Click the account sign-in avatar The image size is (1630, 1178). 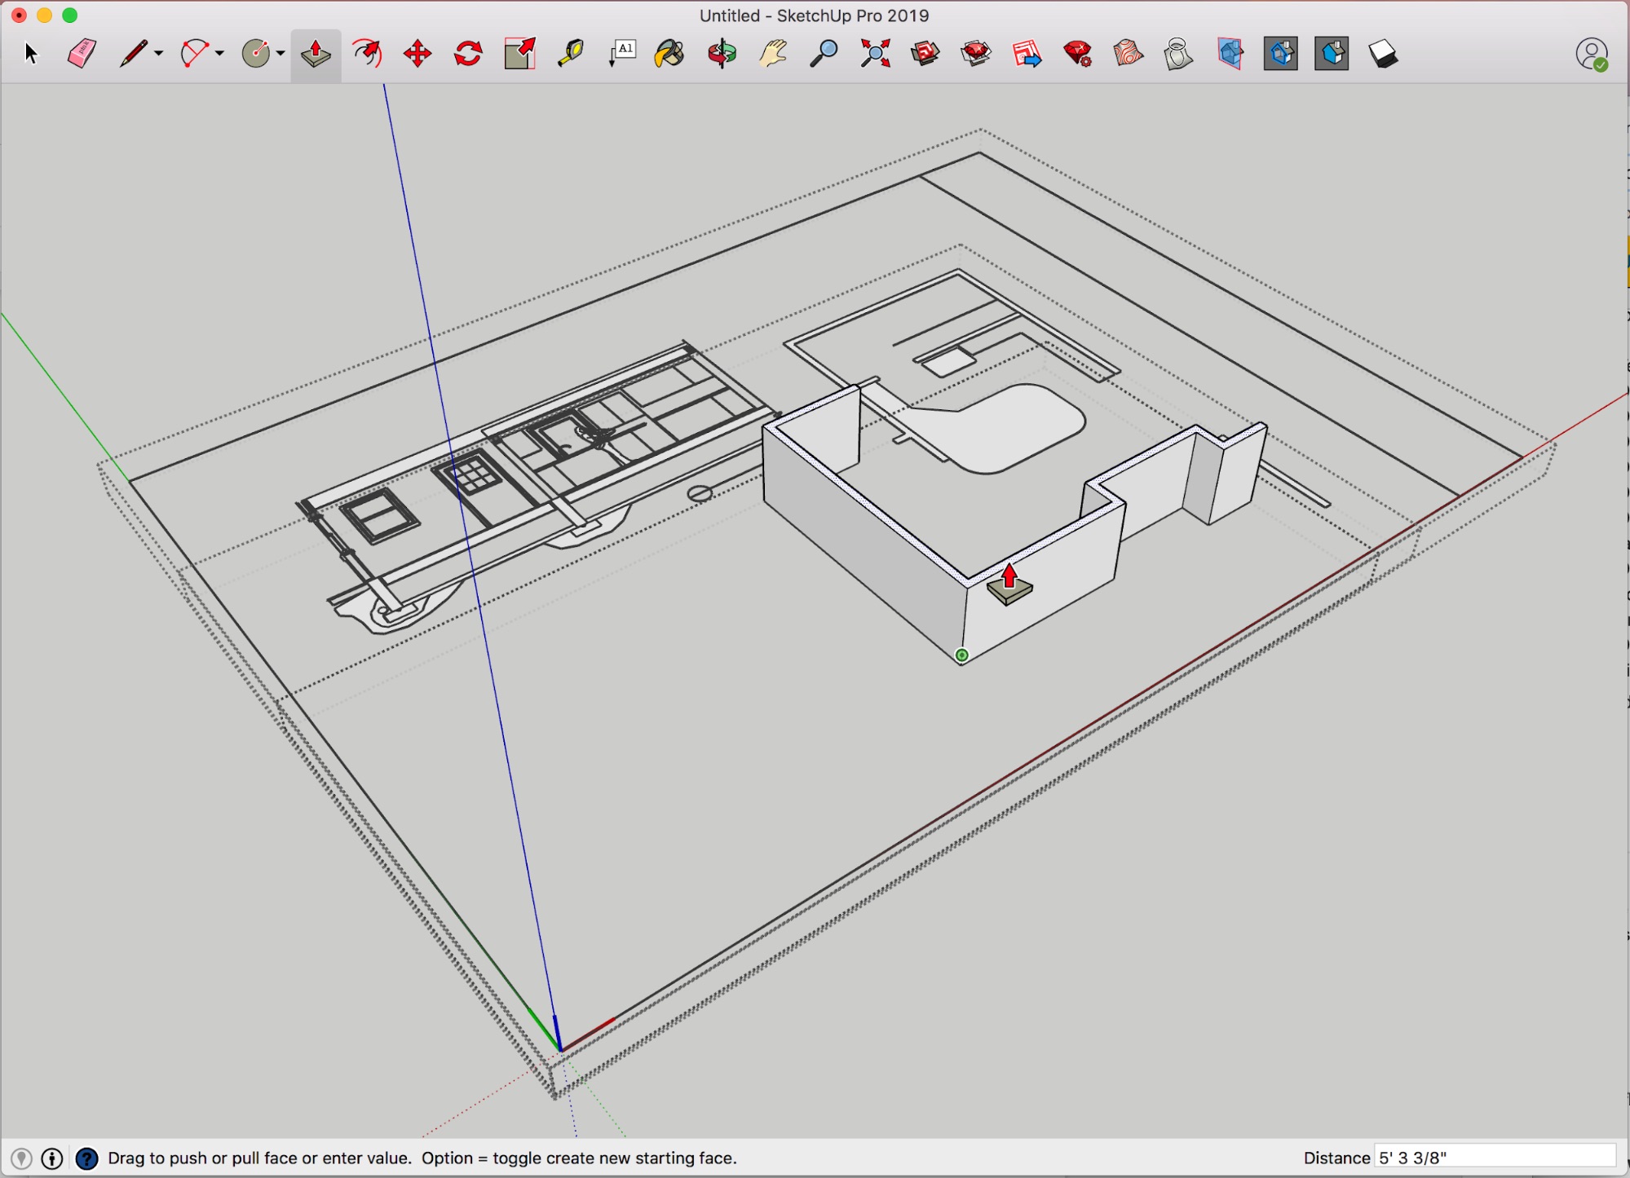click(x=1591, y=53)
